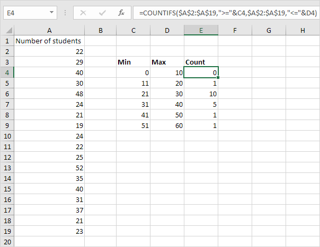
Task: Select the column A header
Action: click(49, 30)
